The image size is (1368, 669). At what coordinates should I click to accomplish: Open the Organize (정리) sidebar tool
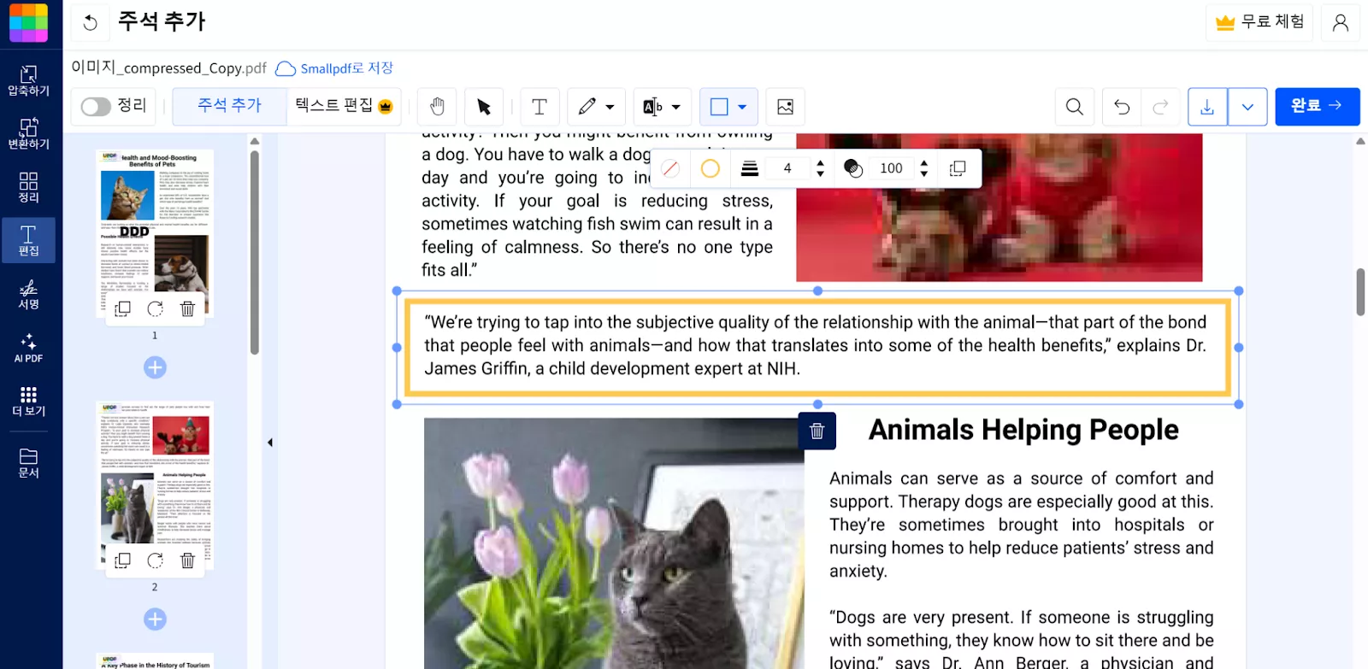[x=28, y=187]
